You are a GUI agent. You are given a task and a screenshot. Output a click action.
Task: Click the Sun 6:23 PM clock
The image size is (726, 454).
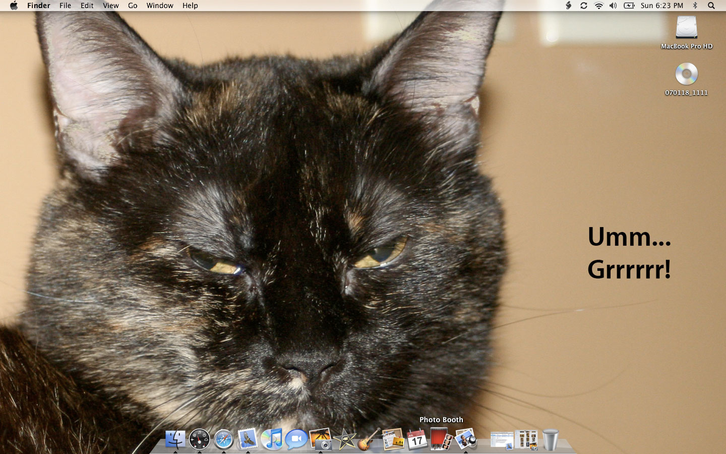662,6
